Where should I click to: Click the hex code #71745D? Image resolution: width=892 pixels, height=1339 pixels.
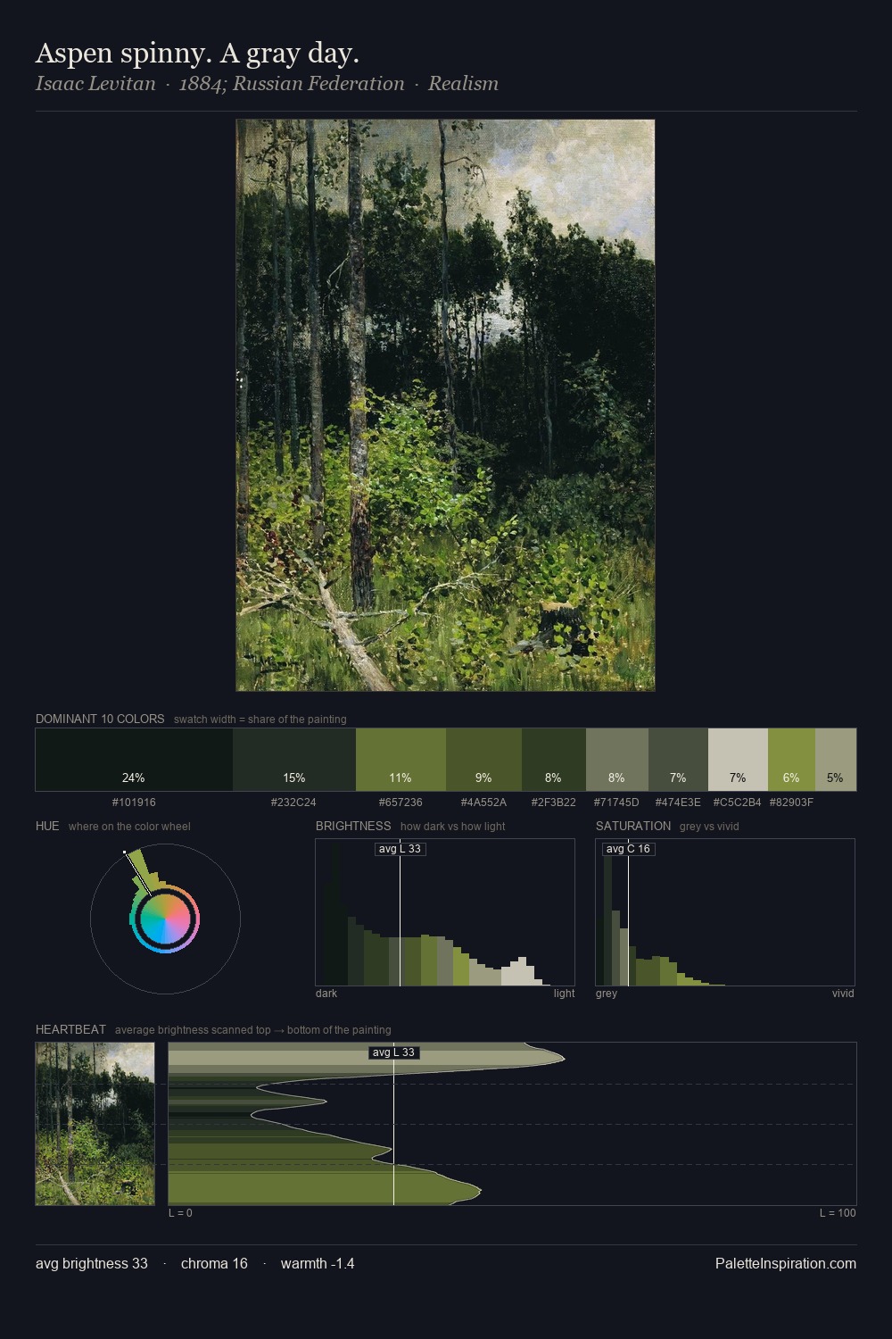(616, 803)
